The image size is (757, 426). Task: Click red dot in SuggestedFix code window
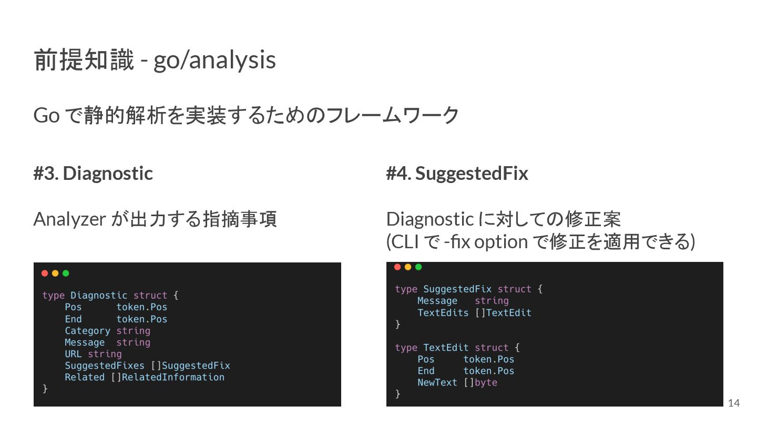[x=397, y=267]
